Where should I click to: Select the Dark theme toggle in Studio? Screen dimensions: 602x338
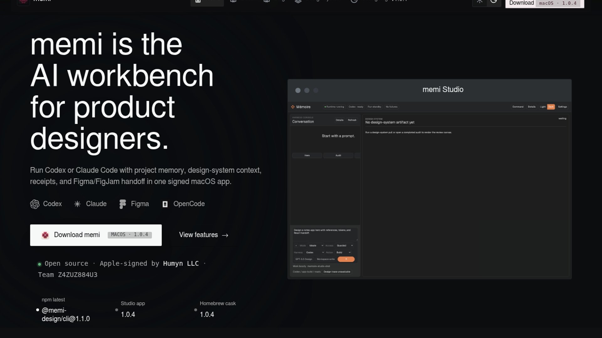[x=551, y=107]
